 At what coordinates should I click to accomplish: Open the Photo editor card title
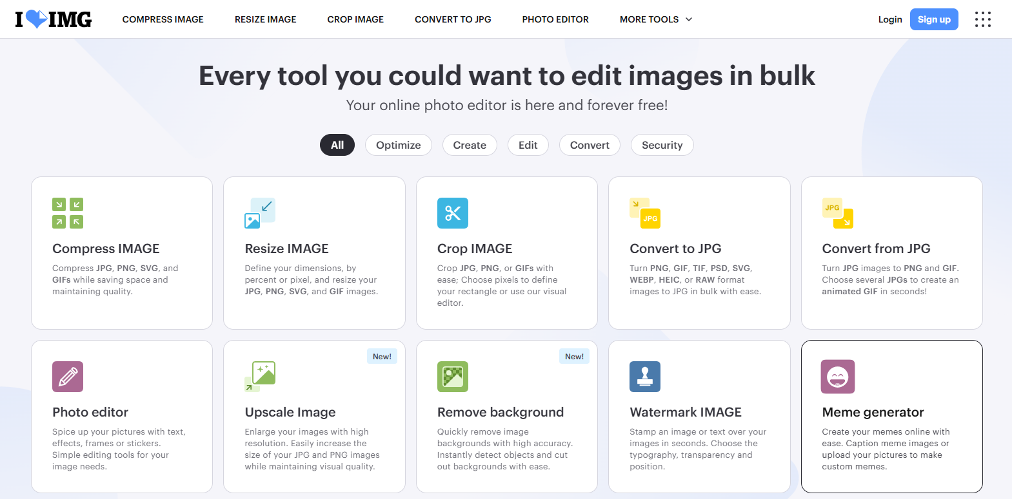point(90,412)
